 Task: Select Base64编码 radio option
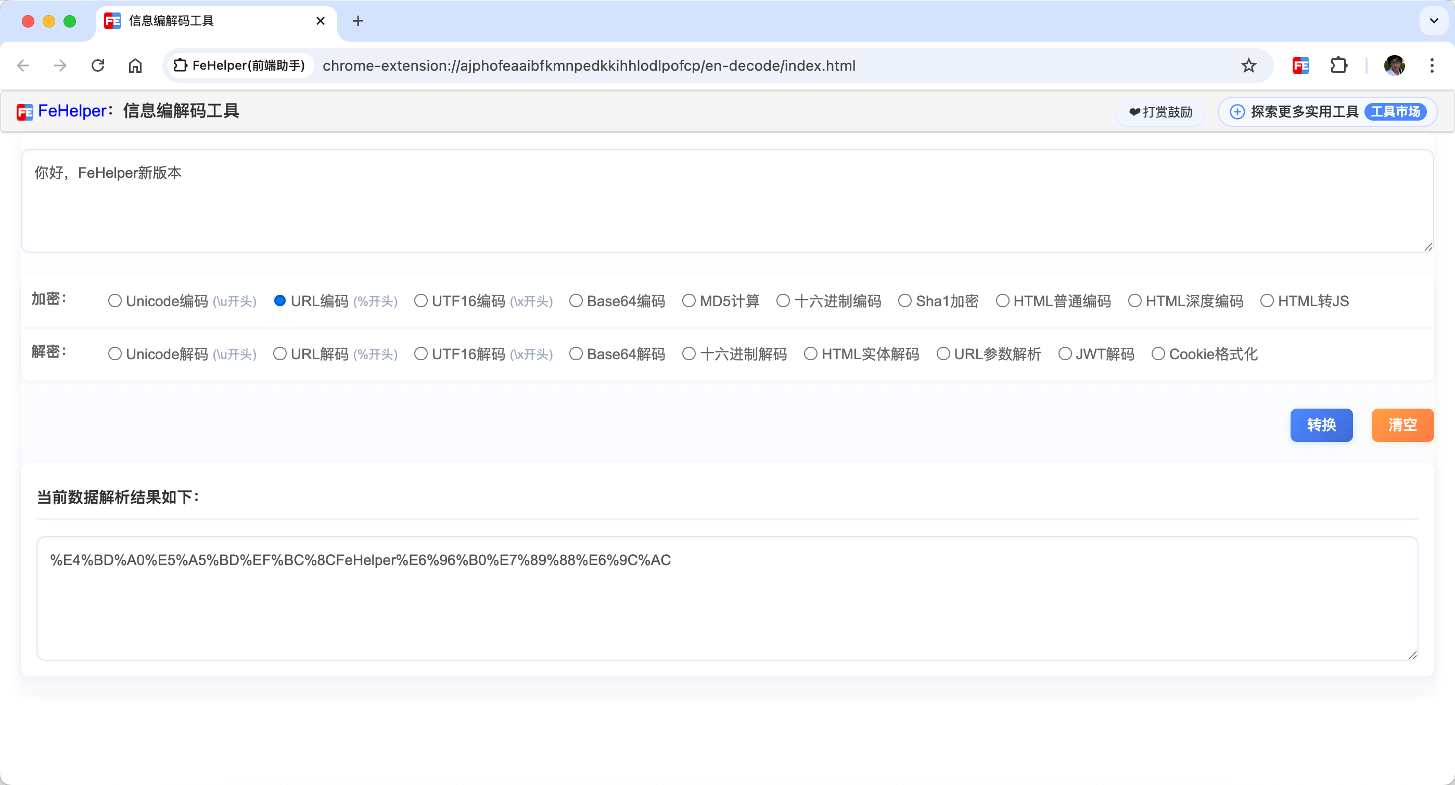(576, 301)
